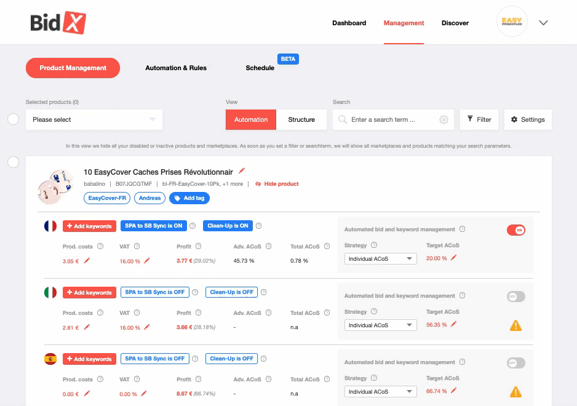Switch view to Structure
The image size is (577, 406).
pyautogui.click(x=301, y=119)
